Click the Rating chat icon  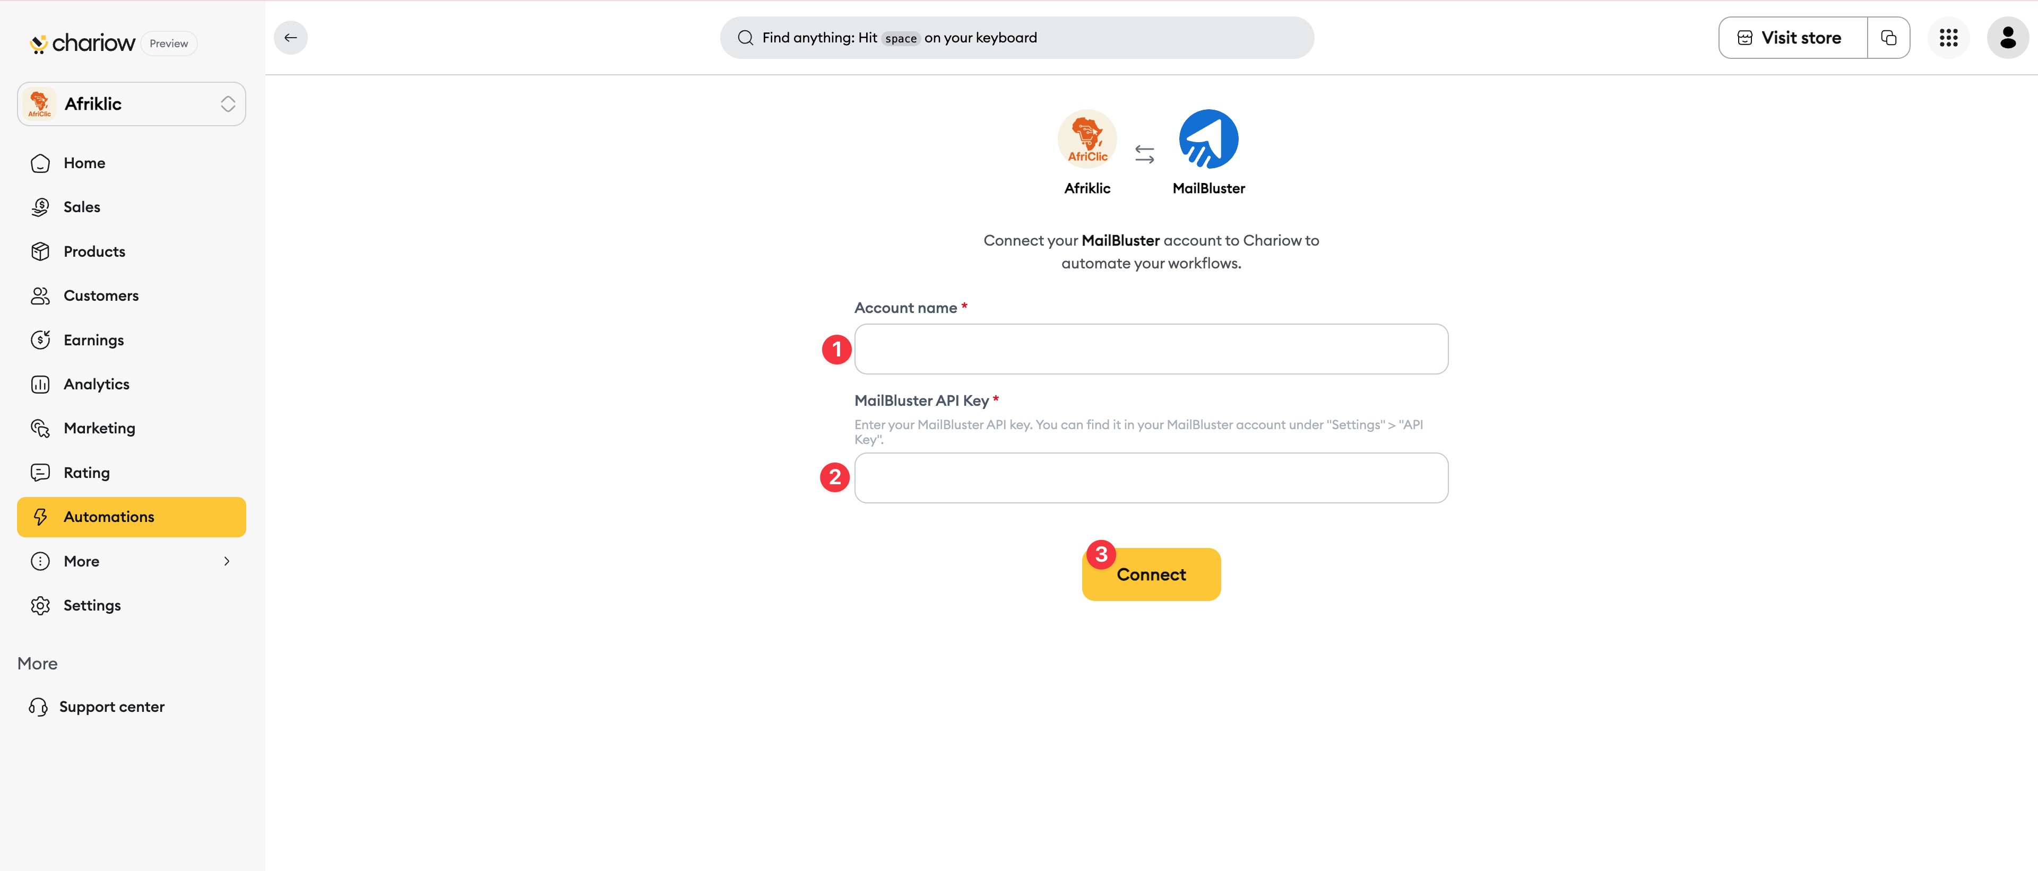pyautogui.click(x=40, y=473)
